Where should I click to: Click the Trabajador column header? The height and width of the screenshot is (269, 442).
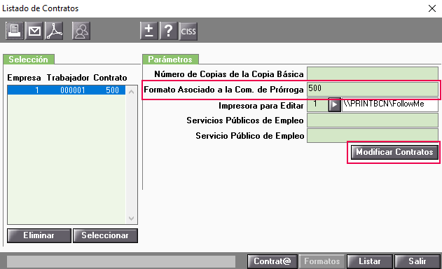[x=68, y=78]
